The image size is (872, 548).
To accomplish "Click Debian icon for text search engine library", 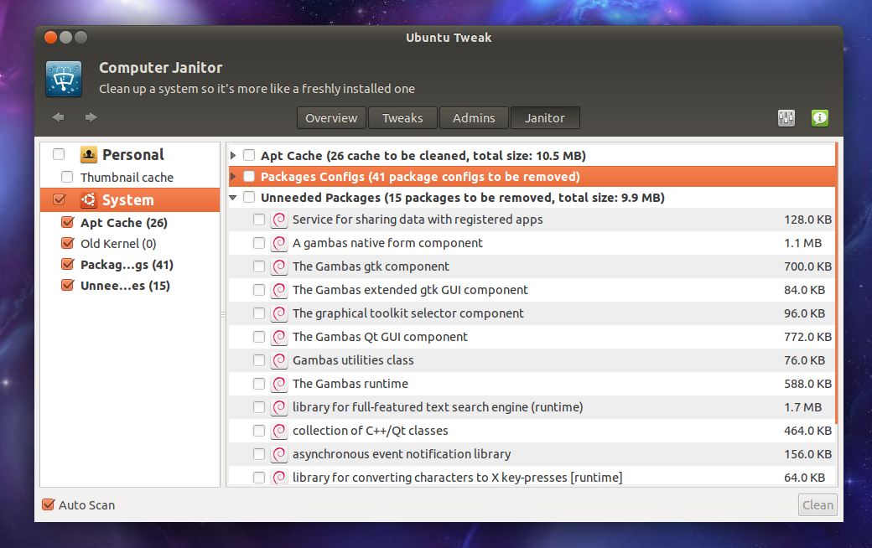I will coord(278,407).
